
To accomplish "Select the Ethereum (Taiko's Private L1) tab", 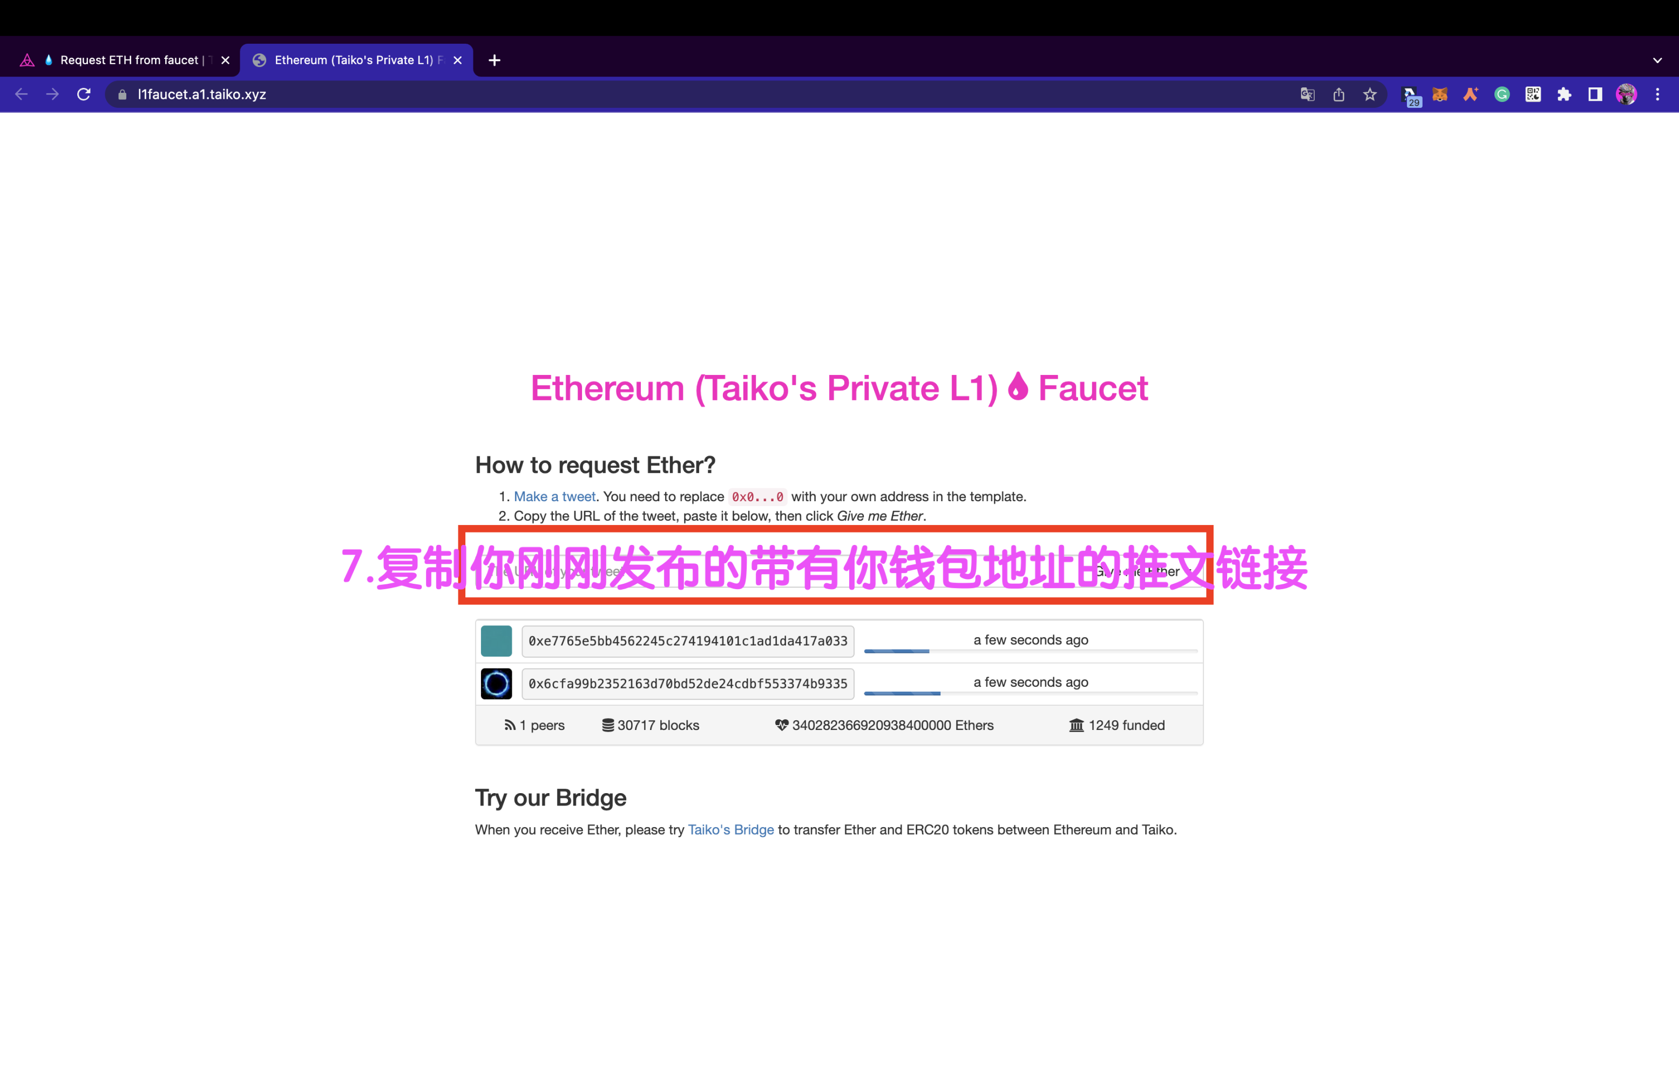I will pos(355,60).
